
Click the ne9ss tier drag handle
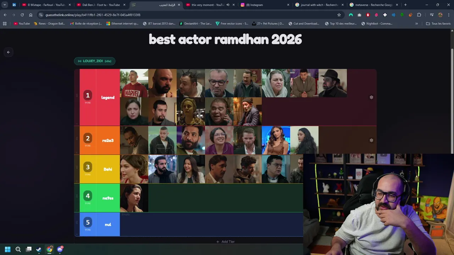click(x=77, y=196)
